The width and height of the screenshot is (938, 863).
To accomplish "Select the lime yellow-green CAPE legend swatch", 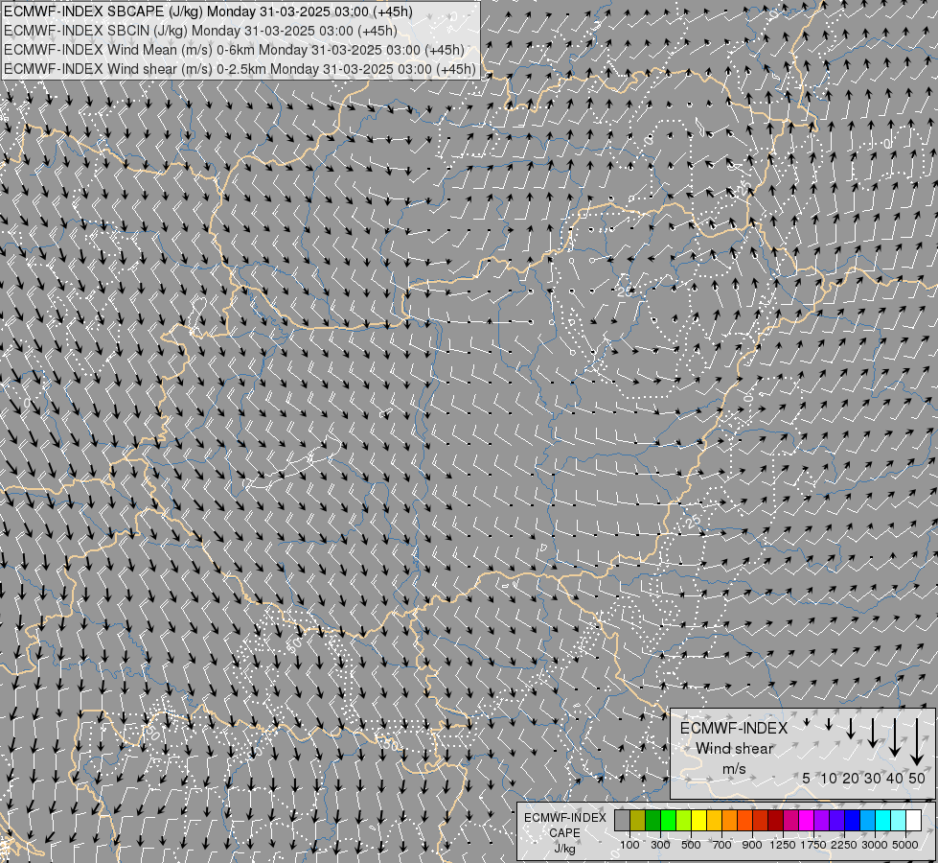I will pyautogui.click(x=684, y=821).
